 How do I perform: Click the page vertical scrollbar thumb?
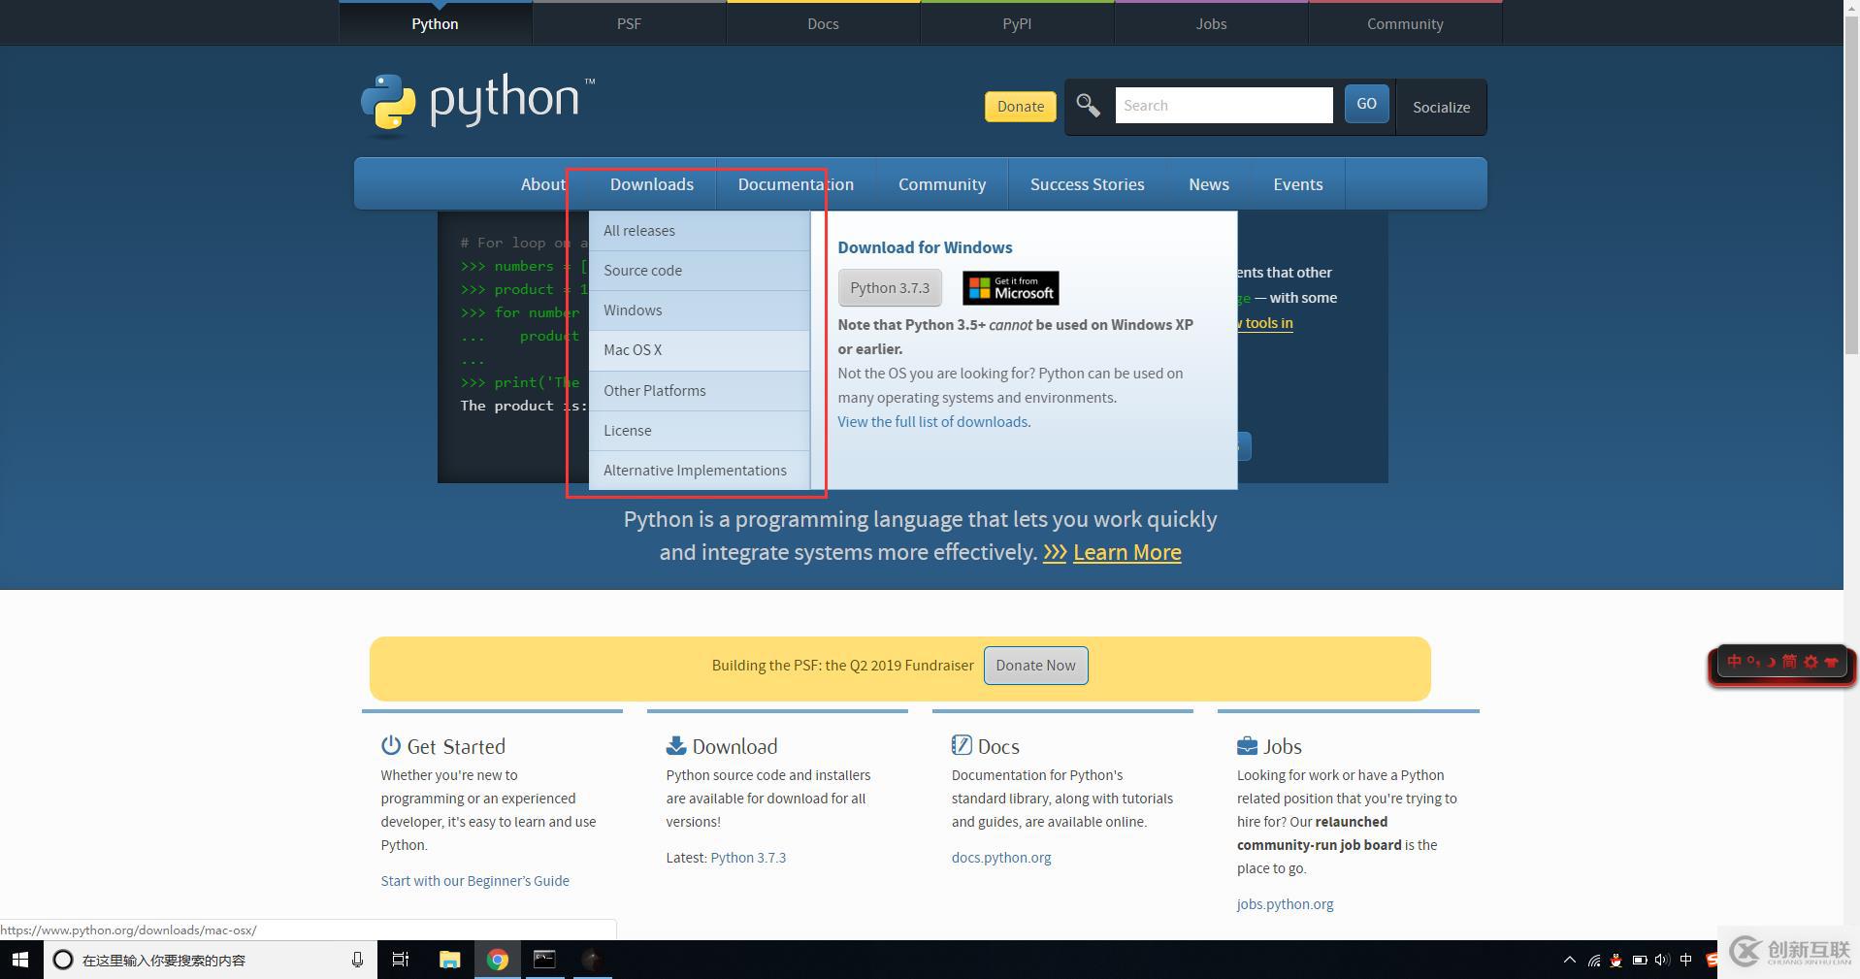pos(1851,186)
